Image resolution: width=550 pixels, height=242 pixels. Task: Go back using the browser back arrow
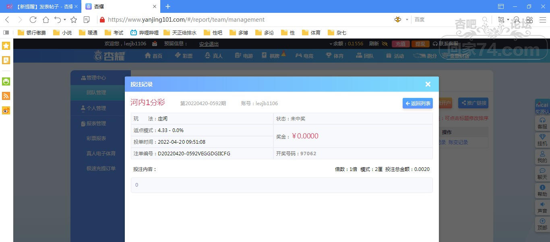[7, 19]
